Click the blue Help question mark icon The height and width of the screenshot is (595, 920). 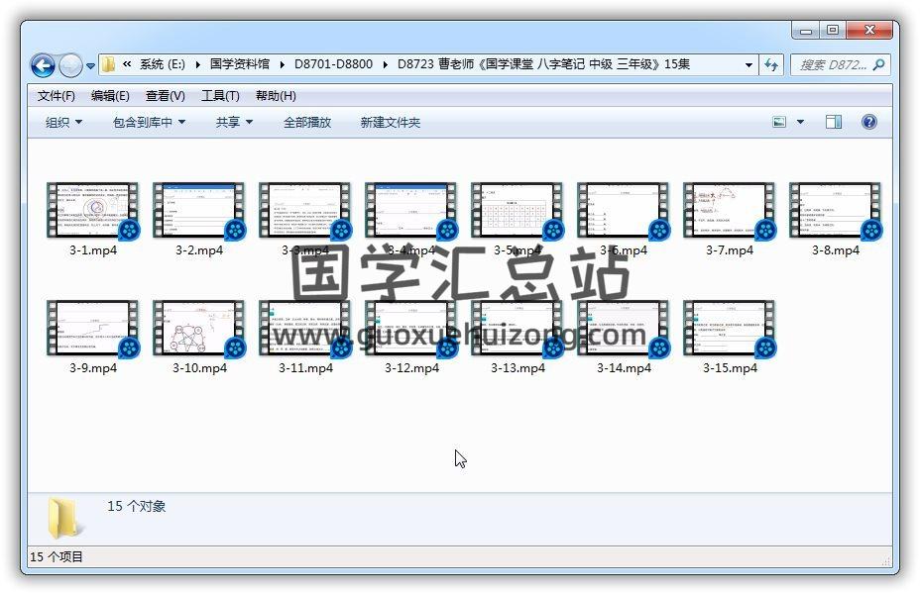pos(869,122)
